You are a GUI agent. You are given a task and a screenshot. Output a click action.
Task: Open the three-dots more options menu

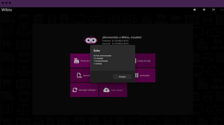pyautogui.click(x=222, y=10)
